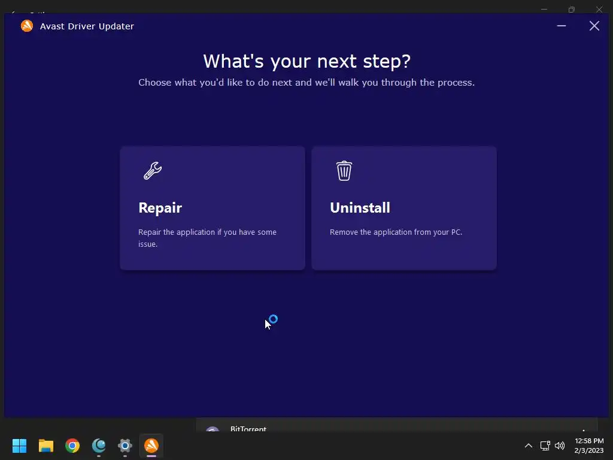Launch Google Chrome from the taskbar
Viewport: 613px width, 460px height.
72,446
